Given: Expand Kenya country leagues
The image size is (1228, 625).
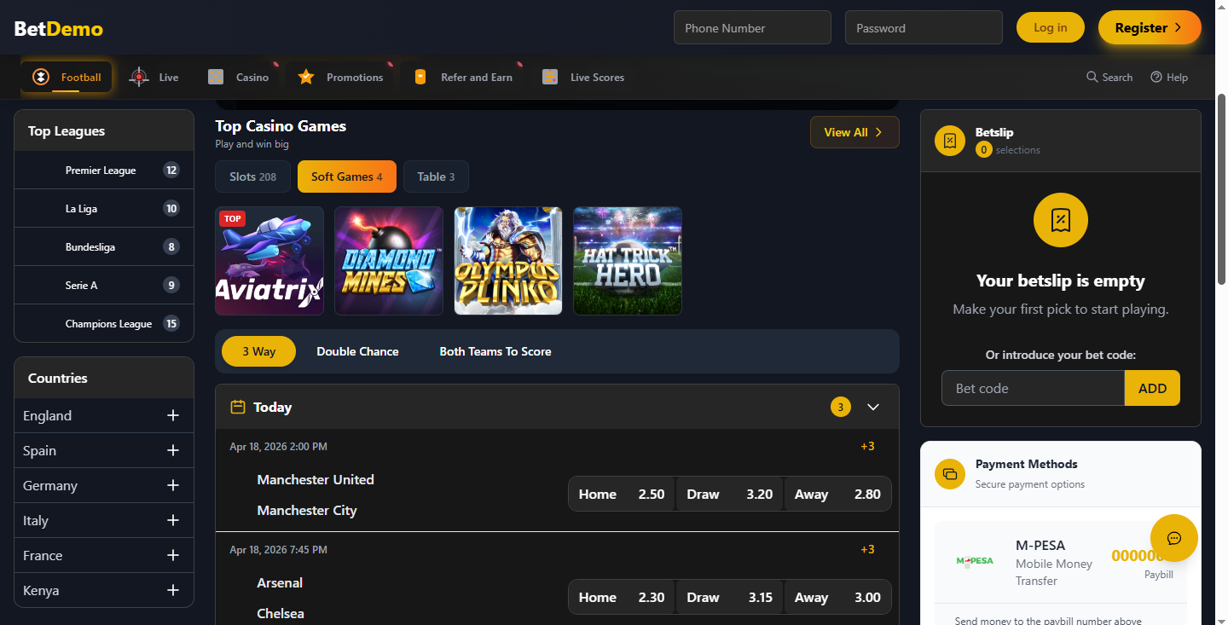Looking at the screenshot, I should 173,590.
